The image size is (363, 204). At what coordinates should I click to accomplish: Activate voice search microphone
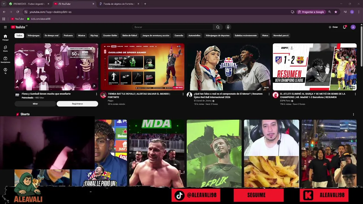point(228,27)
